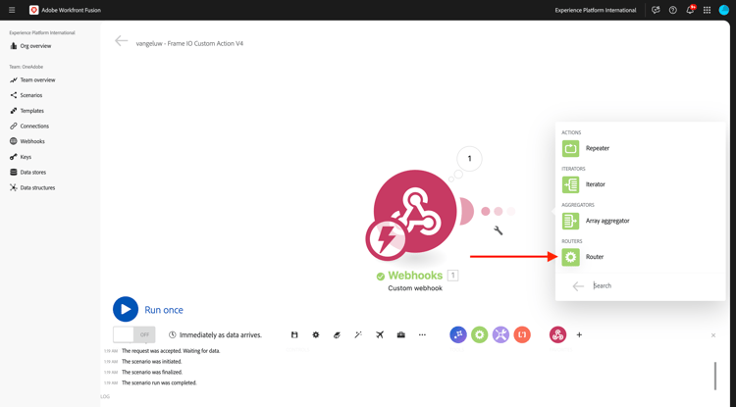Click log entry The scenario run was completed

tap(159, 382)
